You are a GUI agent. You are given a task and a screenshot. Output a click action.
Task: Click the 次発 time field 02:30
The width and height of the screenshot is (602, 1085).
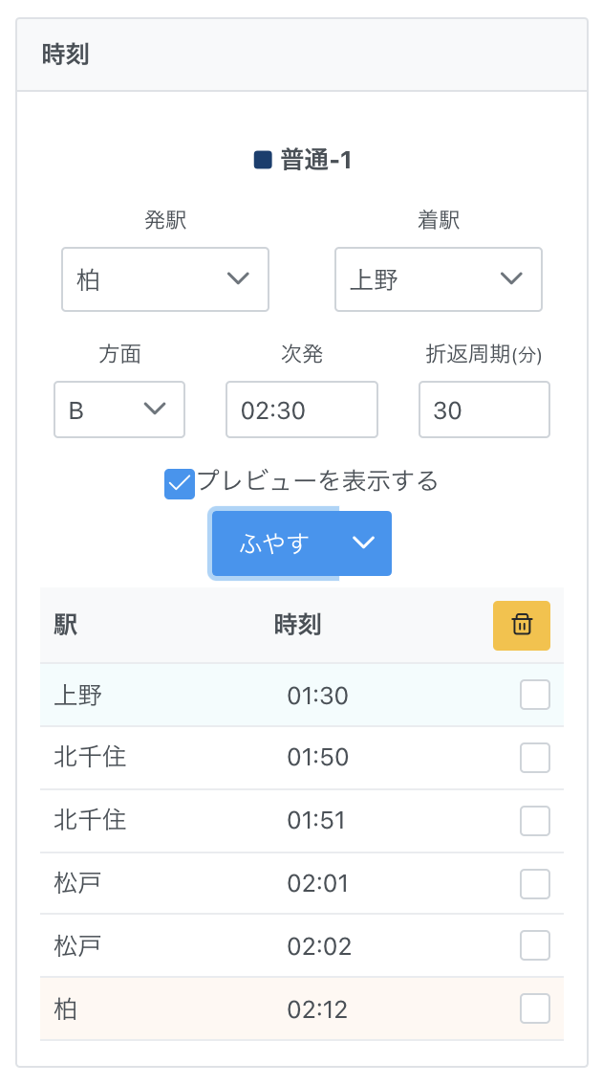pyautogui.click(x=301, y=410)
